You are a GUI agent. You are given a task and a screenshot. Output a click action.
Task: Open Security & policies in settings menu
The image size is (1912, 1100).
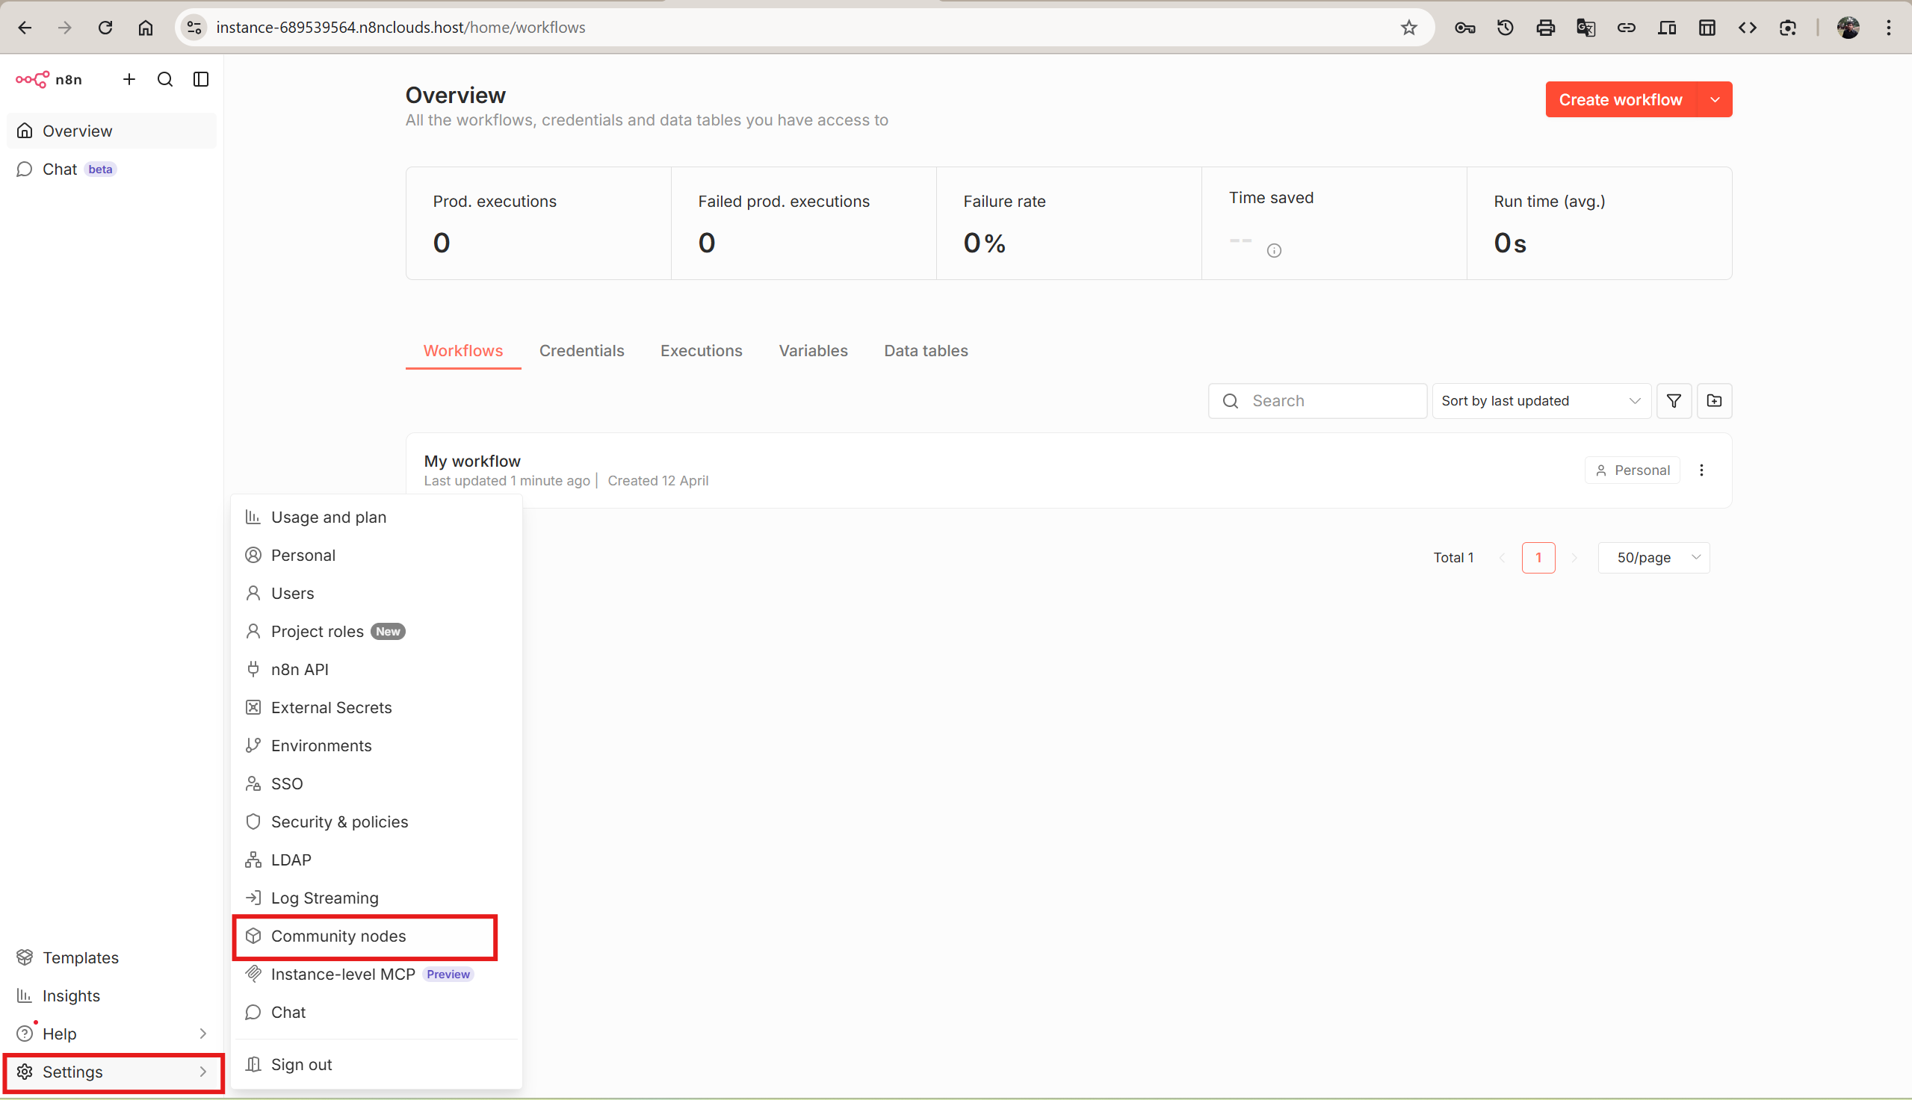click(x=377, y=821)
